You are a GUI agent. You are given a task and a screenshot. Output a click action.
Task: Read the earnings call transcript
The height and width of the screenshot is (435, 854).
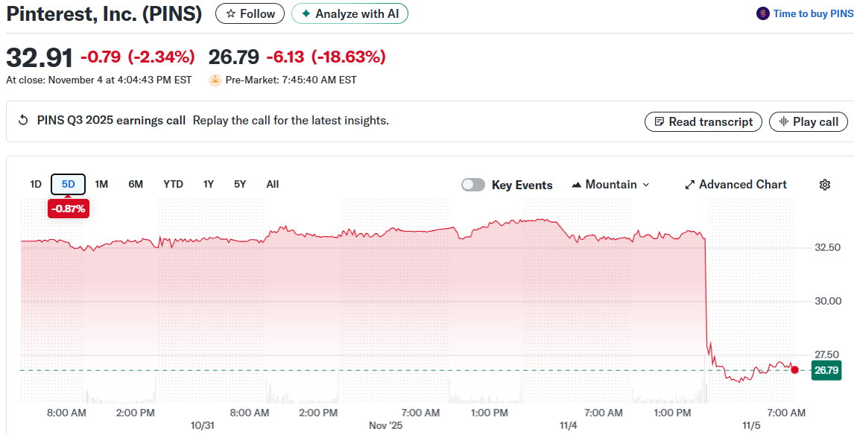click(x=703, y=121)
